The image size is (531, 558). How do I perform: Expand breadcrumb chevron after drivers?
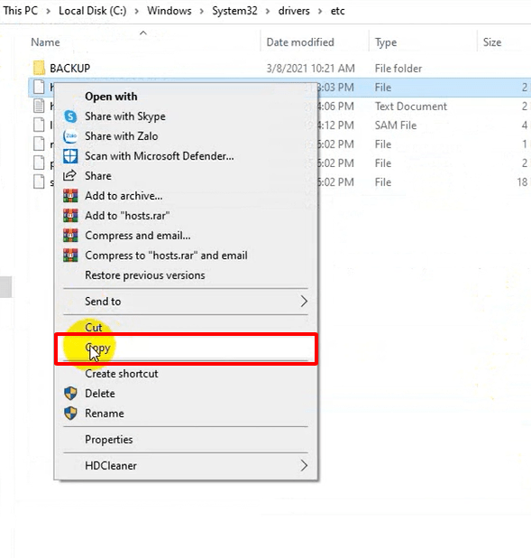320,11
